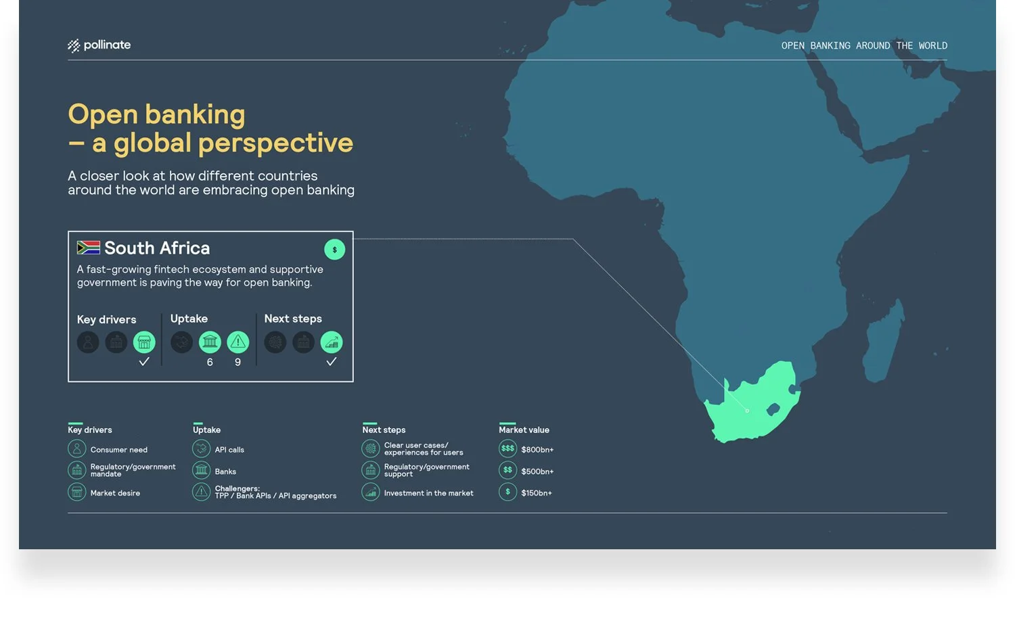Click the 'Open banking – a global perspective' heading

(x=210, y=129)
